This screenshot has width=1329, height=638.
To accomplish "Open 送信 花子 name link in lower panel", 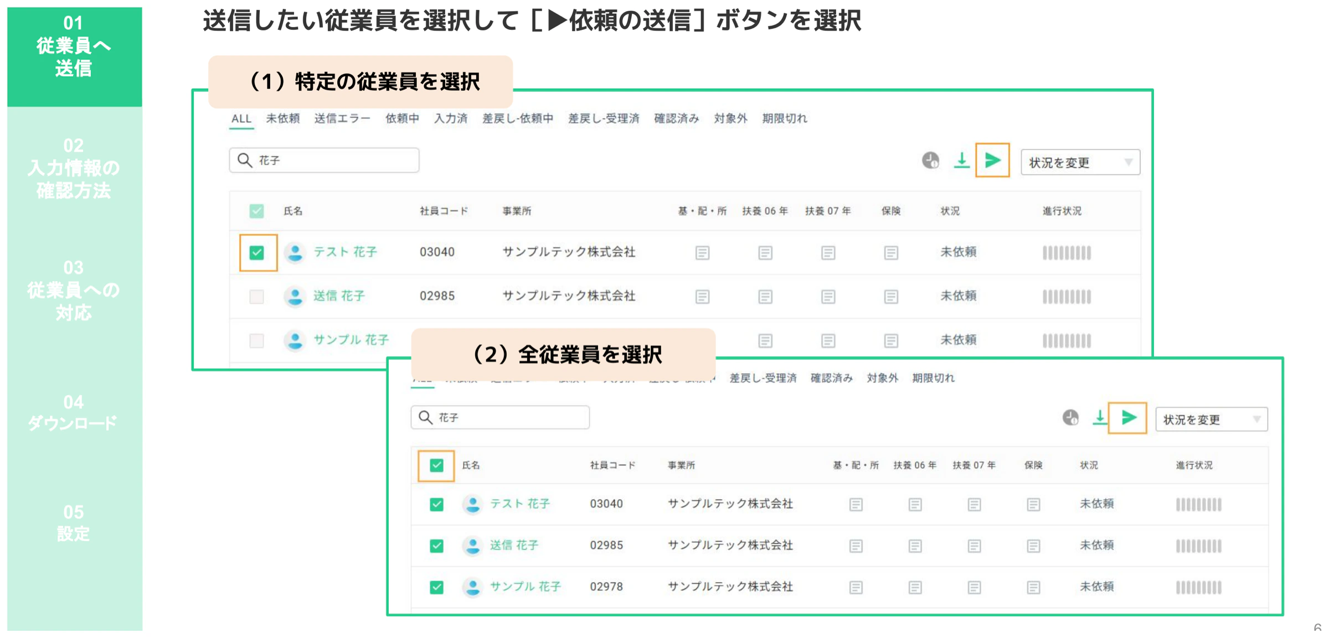I will (x=514, y=545).
